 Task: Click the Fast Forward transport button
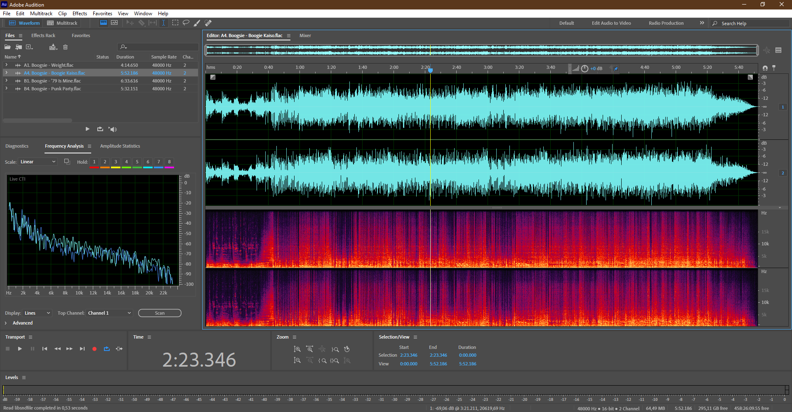point(70,349)
